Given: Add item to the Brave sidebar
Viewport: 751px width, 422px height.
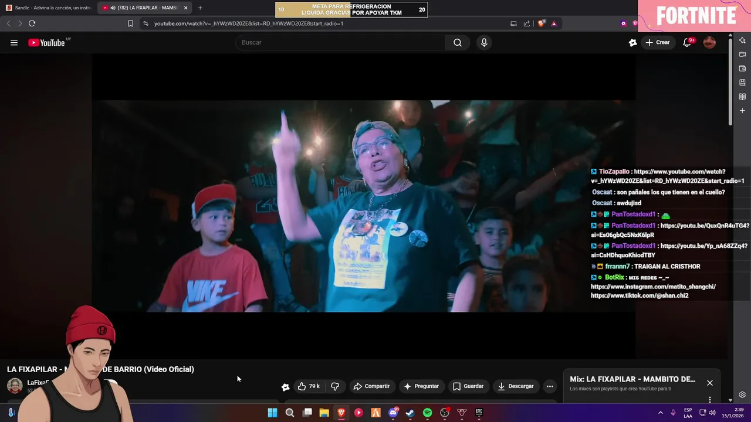Looking at the screenshot, I should tap(742, 111).
